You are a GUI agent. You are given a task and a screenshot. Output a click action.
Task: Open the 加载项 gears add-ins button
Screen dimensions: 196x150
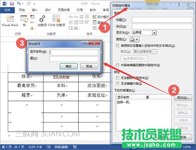tap(42, 21)
